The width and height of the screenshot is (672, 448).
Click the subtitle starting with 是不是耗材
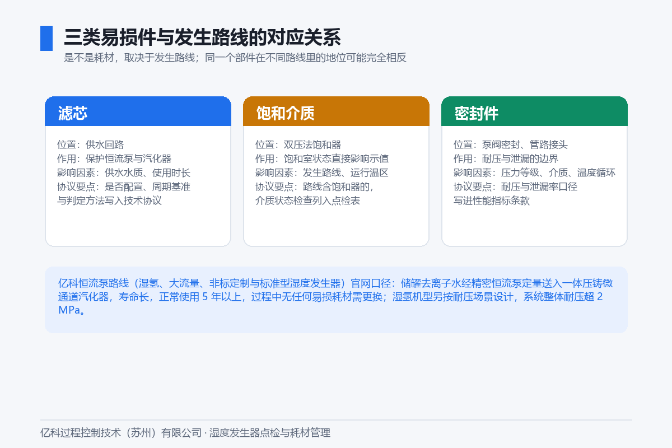[235, 58]
